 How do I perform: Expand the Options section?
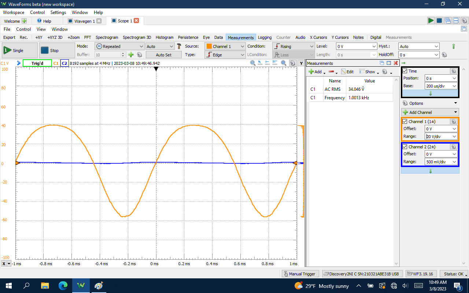(x=455, y=103)
